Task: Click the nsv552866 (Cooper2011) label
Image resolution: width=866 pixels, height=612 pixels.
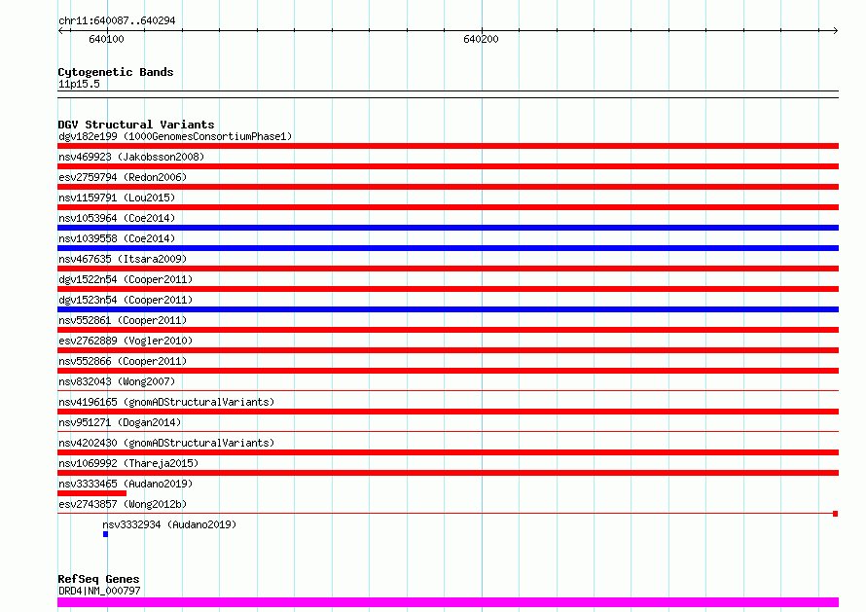Action: [x=123, y=361]
